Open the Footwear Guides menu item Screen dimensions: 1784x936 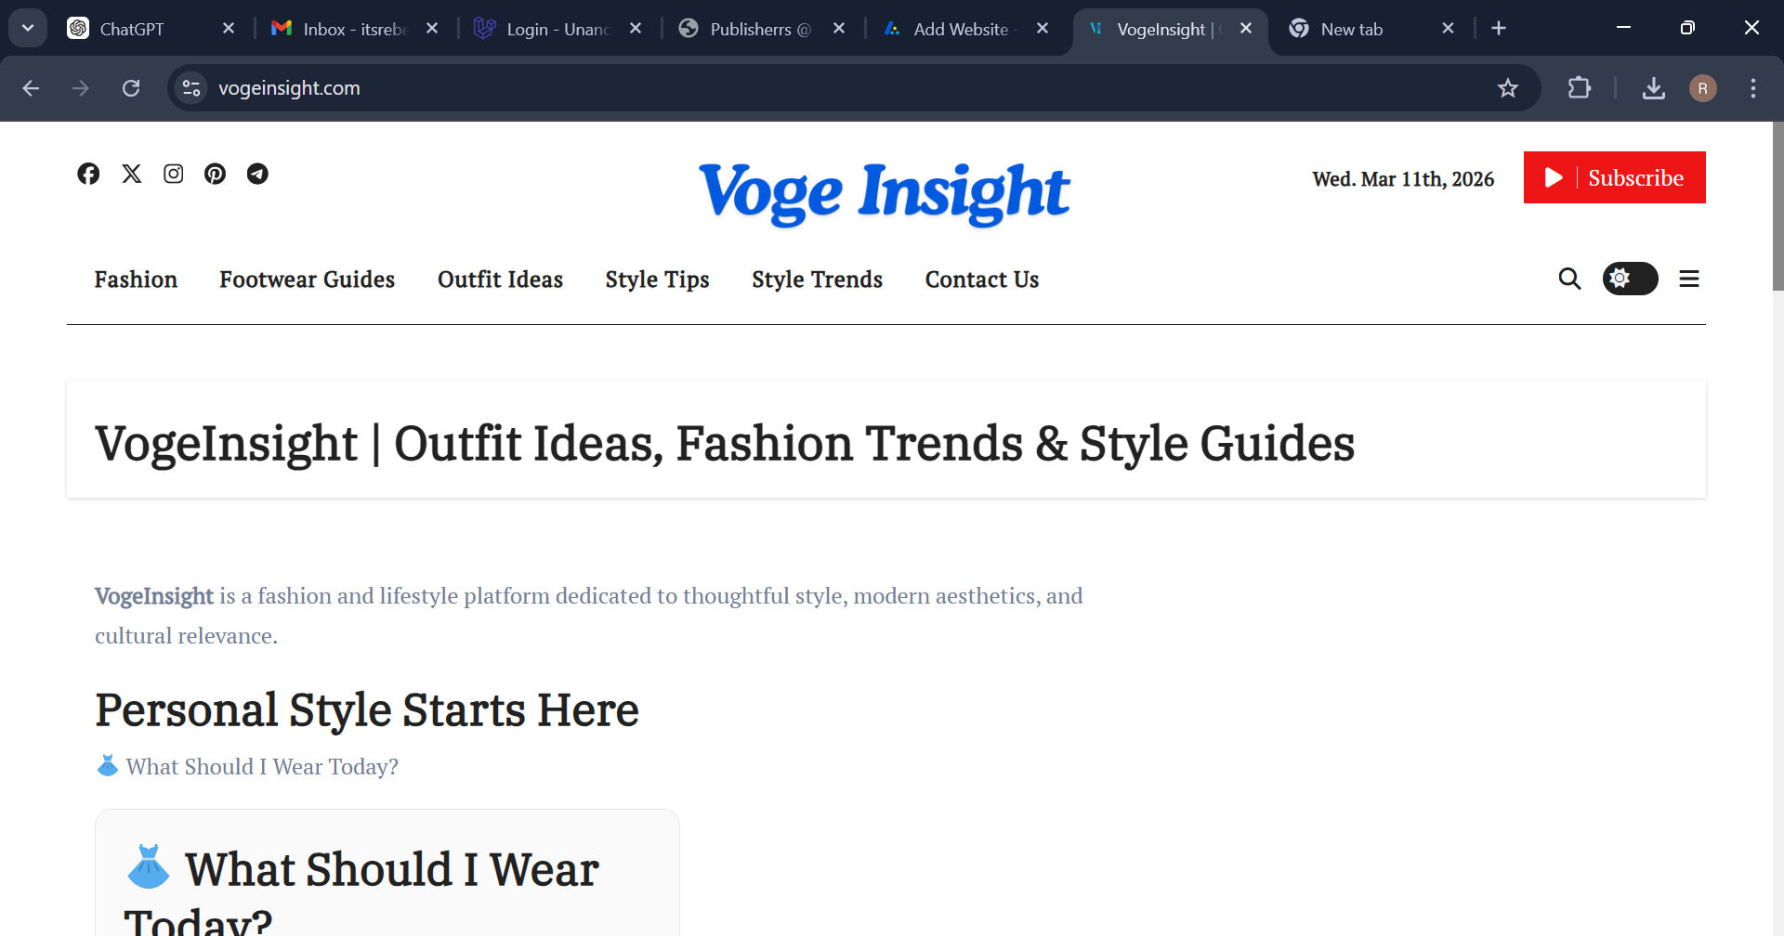[307, 279]
